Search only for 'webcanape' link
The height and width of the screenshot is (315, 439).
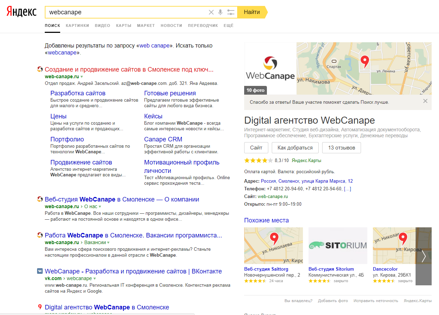coord(62,53)
